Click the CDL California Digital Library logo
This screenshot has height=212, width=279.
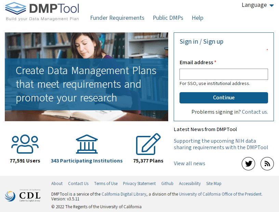[23, 196]
